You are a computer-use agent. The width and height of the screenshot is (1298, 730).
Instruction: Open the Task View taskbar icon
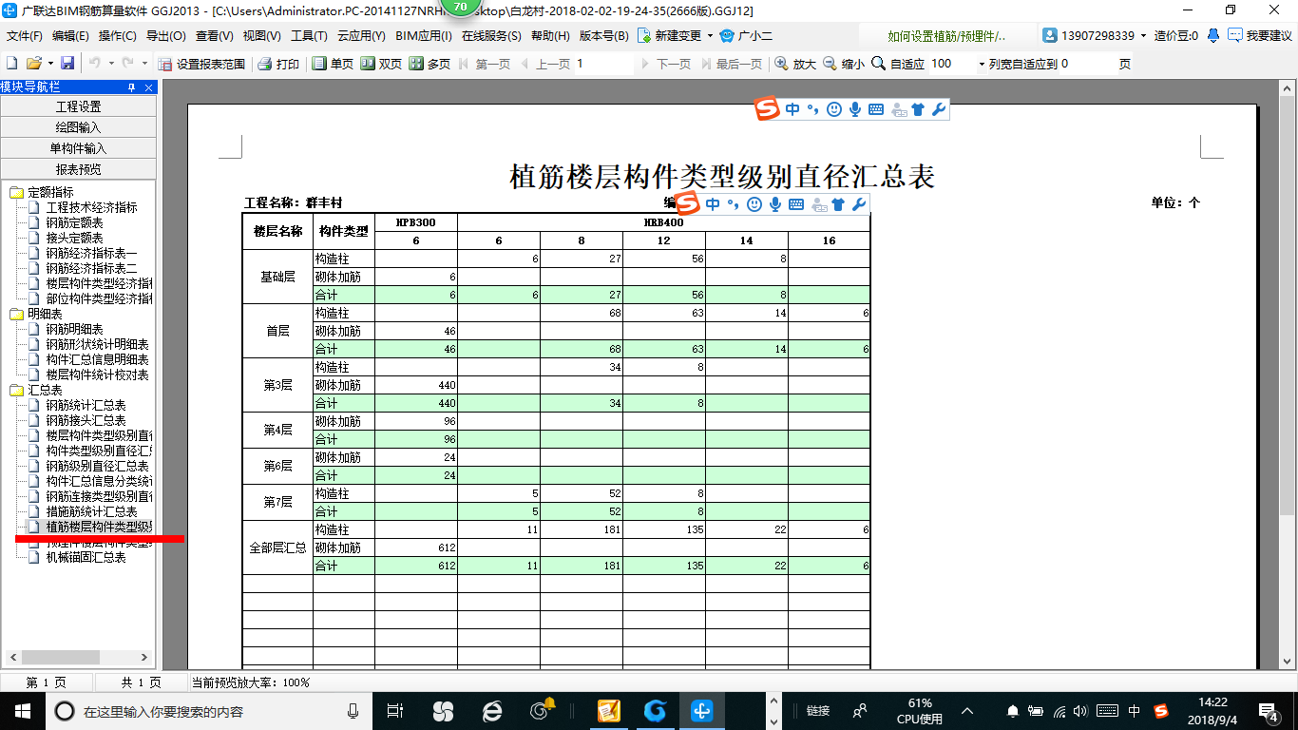[395, 711]
